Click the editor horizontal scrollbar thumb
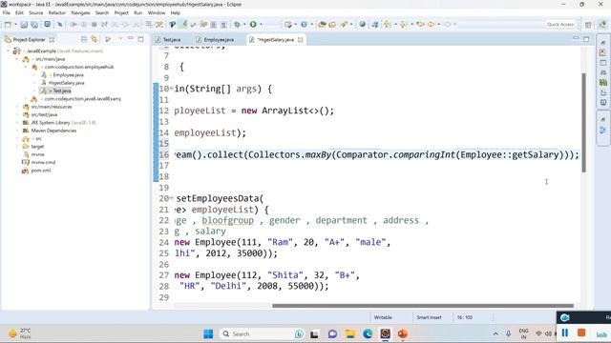The height and width of the screenshot is (343, 611). pos(423,306)
